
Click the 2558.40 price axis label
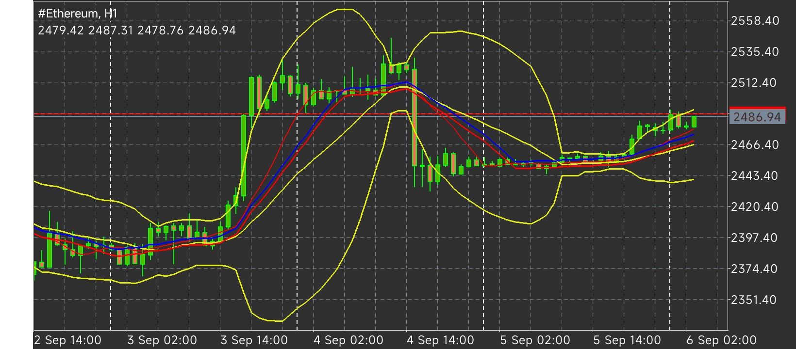pyautogui.click(x=755, y=20)
